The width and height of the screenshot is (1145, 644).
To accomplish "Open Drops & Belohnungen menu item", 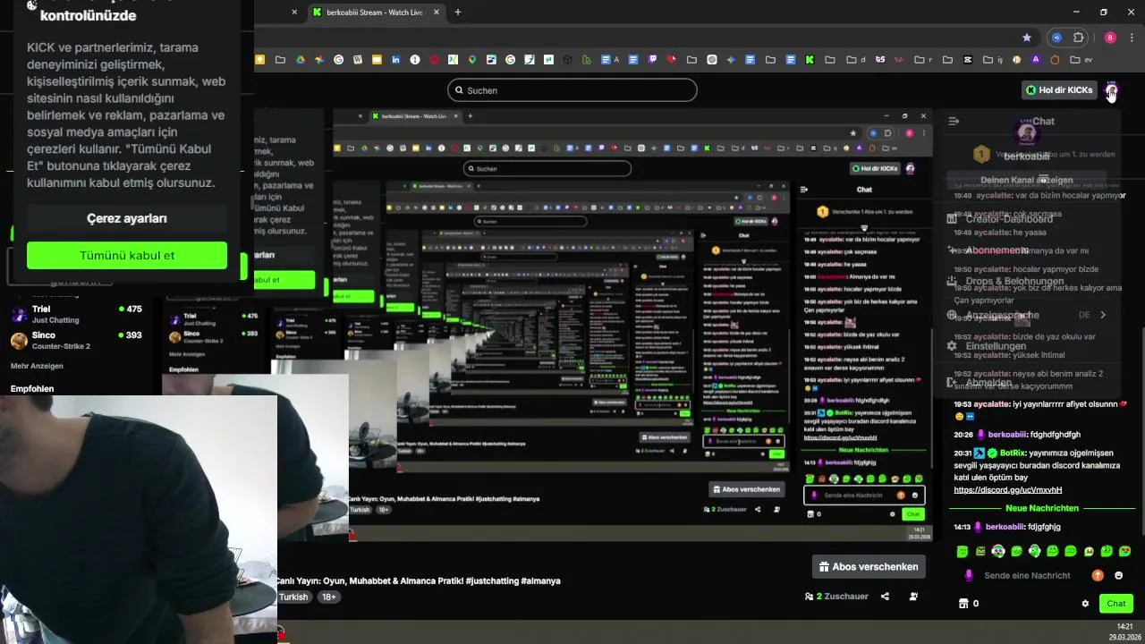I will (1014, 281).
